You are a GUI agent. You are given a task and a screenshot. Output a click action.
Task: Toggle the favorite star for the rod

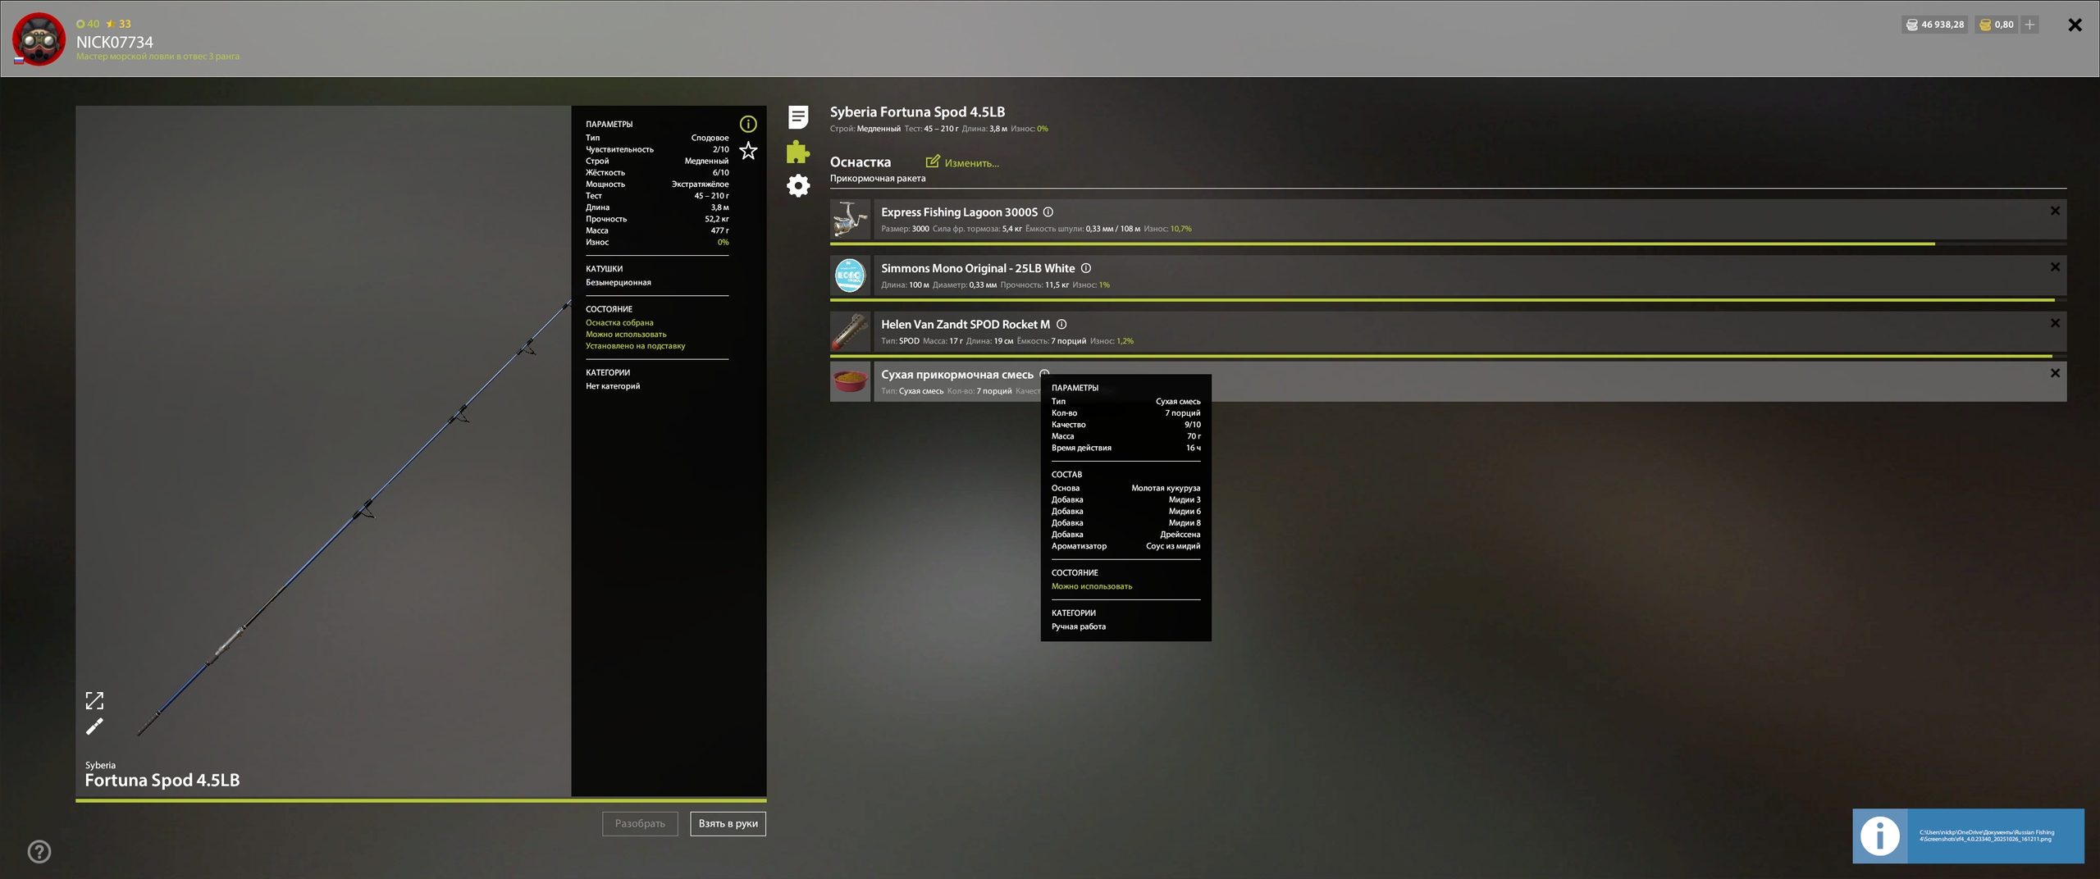pyautogui.click(x=747, y=151)
